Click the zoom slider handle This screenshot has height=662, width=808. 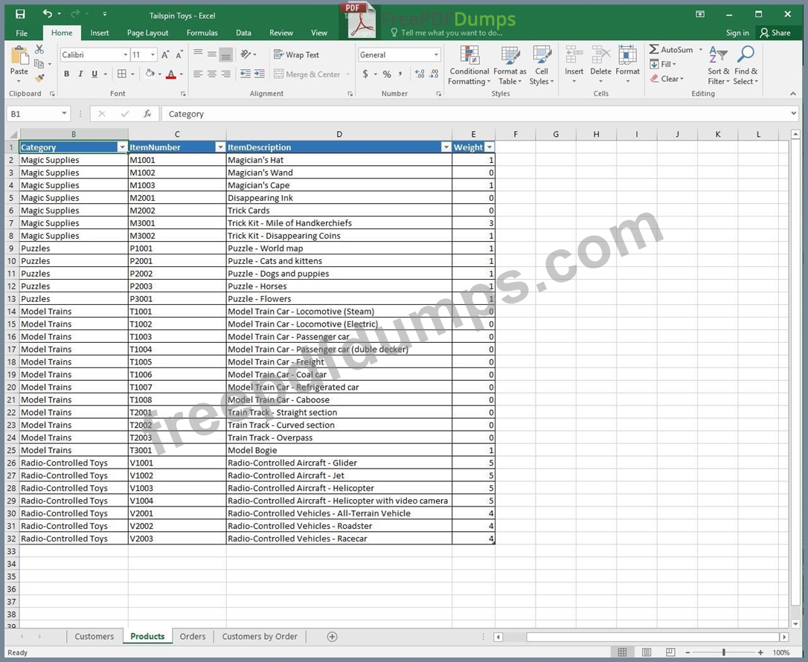724,652
